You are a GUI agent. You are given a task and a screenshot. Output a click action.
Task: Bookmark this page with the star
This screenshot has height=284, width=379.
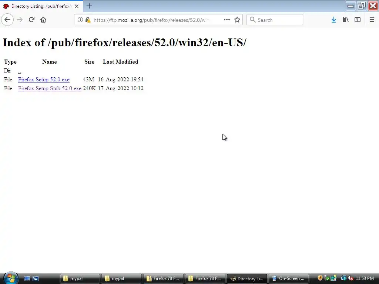[x=237, y=20]
